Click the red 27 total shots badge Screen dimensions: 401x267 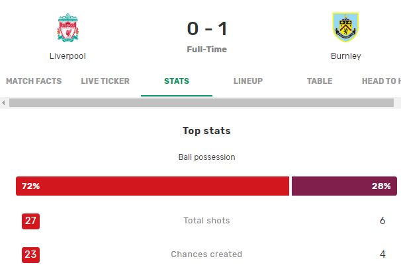30,221
